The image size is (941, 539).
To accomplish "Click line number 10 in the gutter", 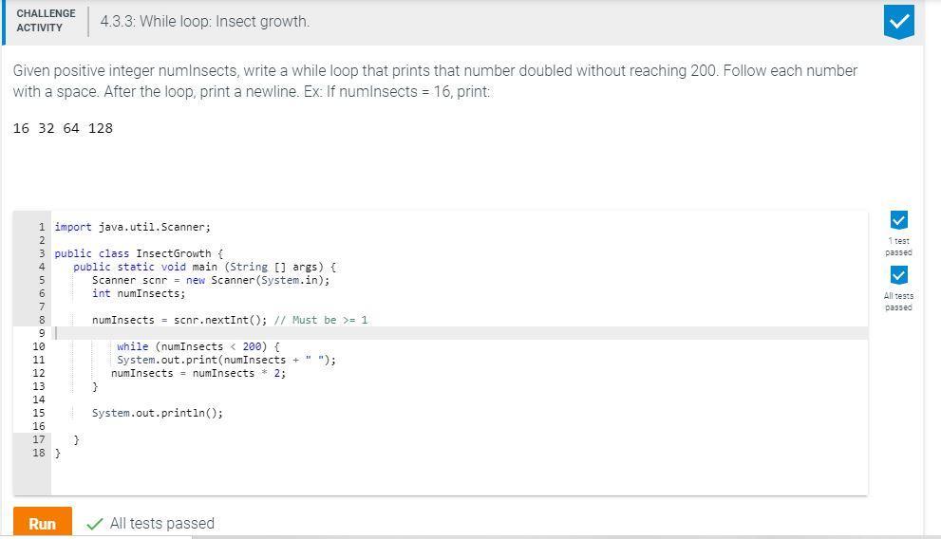I will coord(38,346).
